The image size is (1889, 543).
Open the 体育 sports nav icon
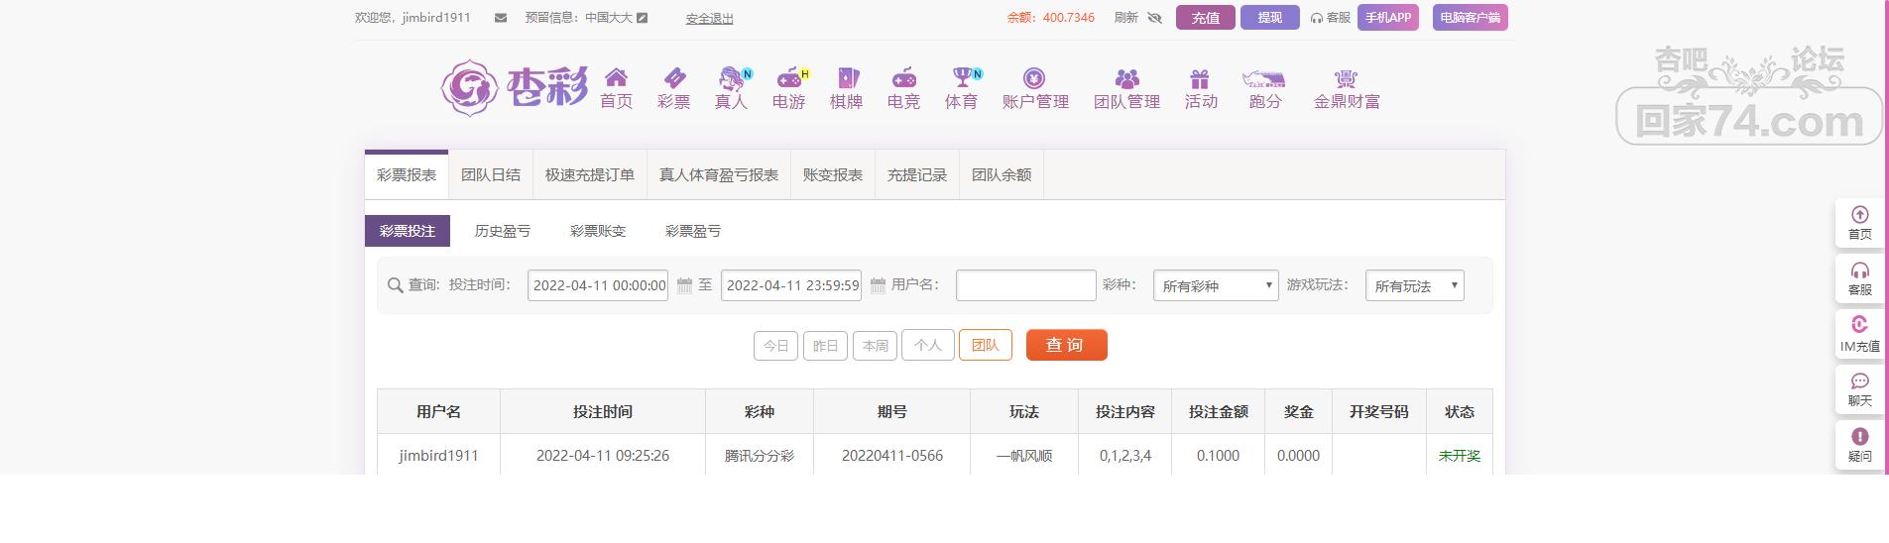pos(962,78)
